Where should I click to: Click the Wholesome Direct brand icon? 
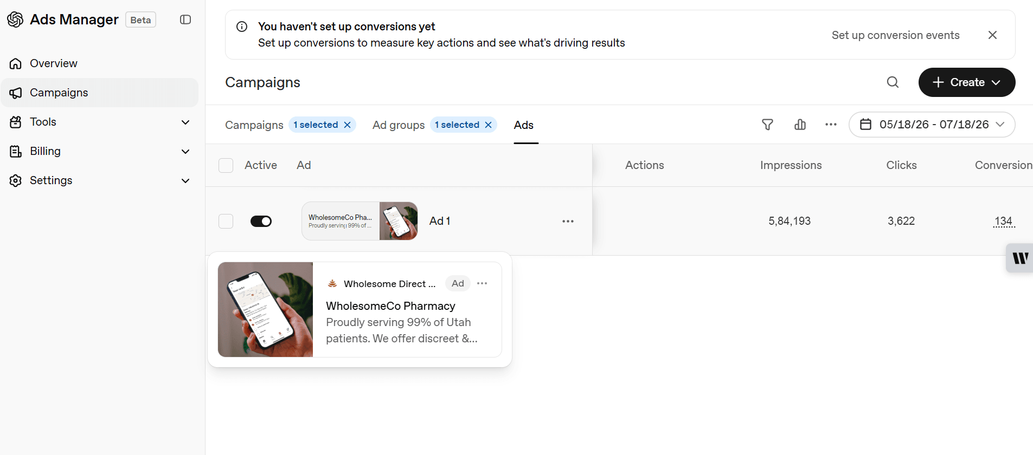tap(332, 283)
